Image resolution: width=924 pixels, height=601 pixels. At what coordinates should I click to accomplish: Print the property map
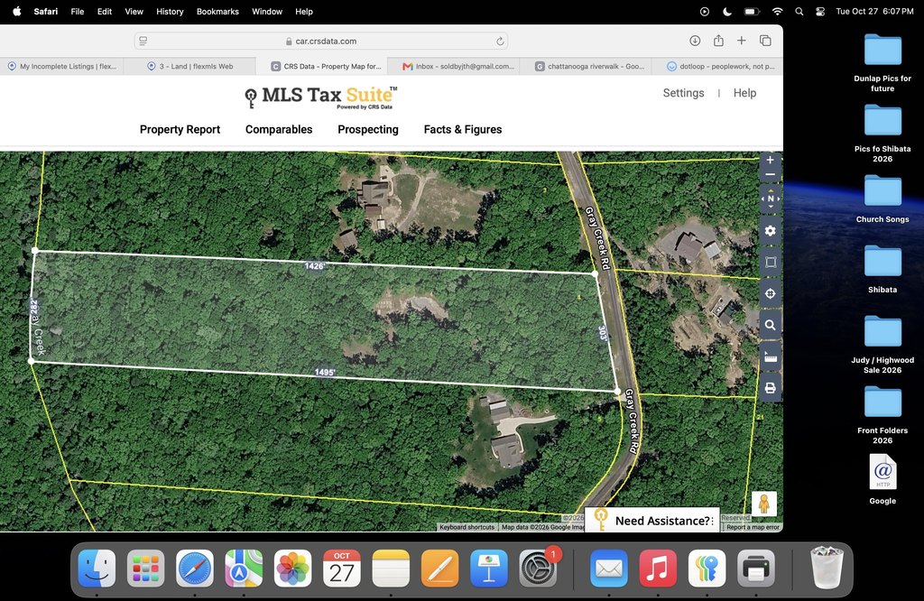771,388
